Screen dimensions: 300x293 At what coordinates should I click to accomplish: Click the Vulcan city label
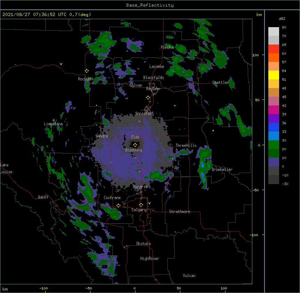click(x=189, y=276)
